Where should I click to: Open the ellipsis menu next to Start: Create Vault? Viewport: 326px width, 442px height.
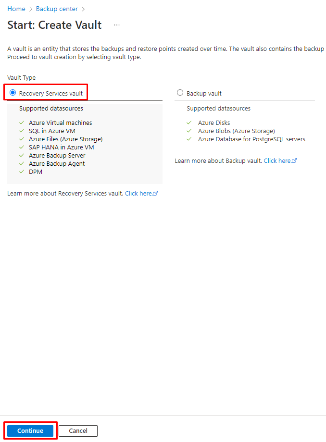click(117, 25)
